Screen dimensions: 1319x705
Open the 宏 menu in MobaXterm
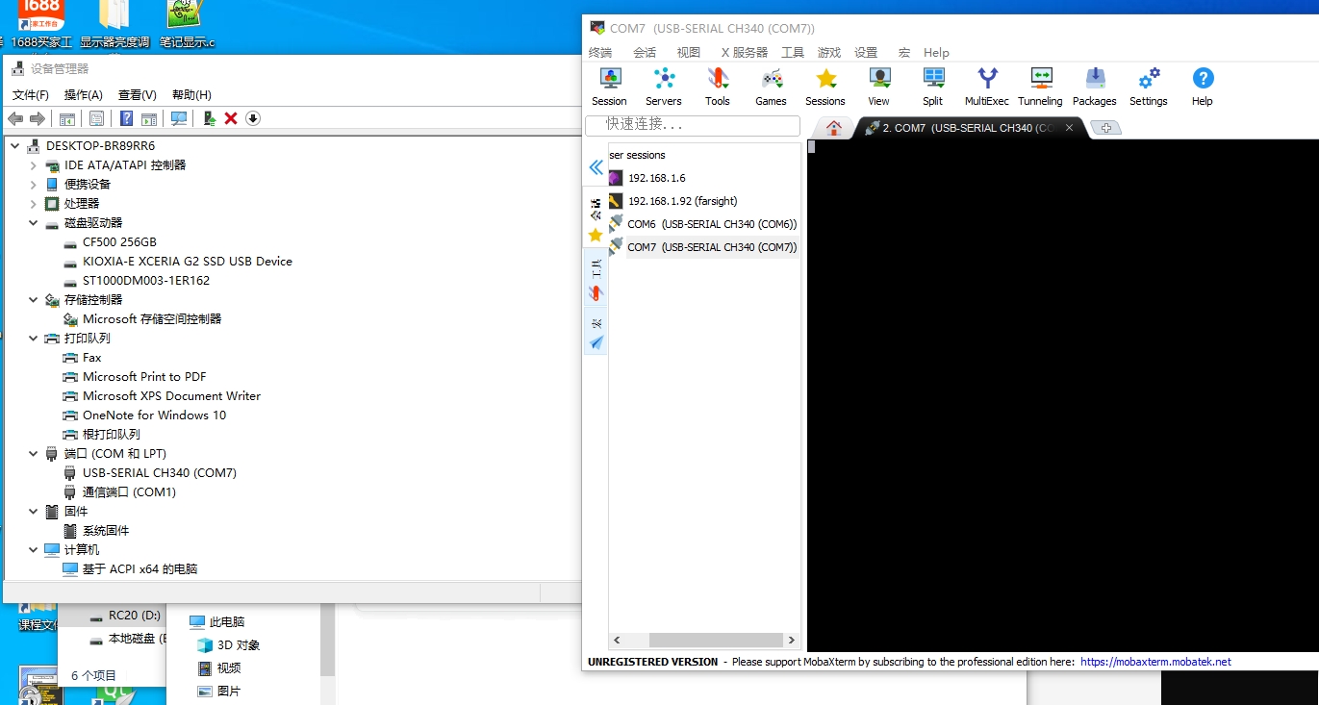tap(904, 53)
